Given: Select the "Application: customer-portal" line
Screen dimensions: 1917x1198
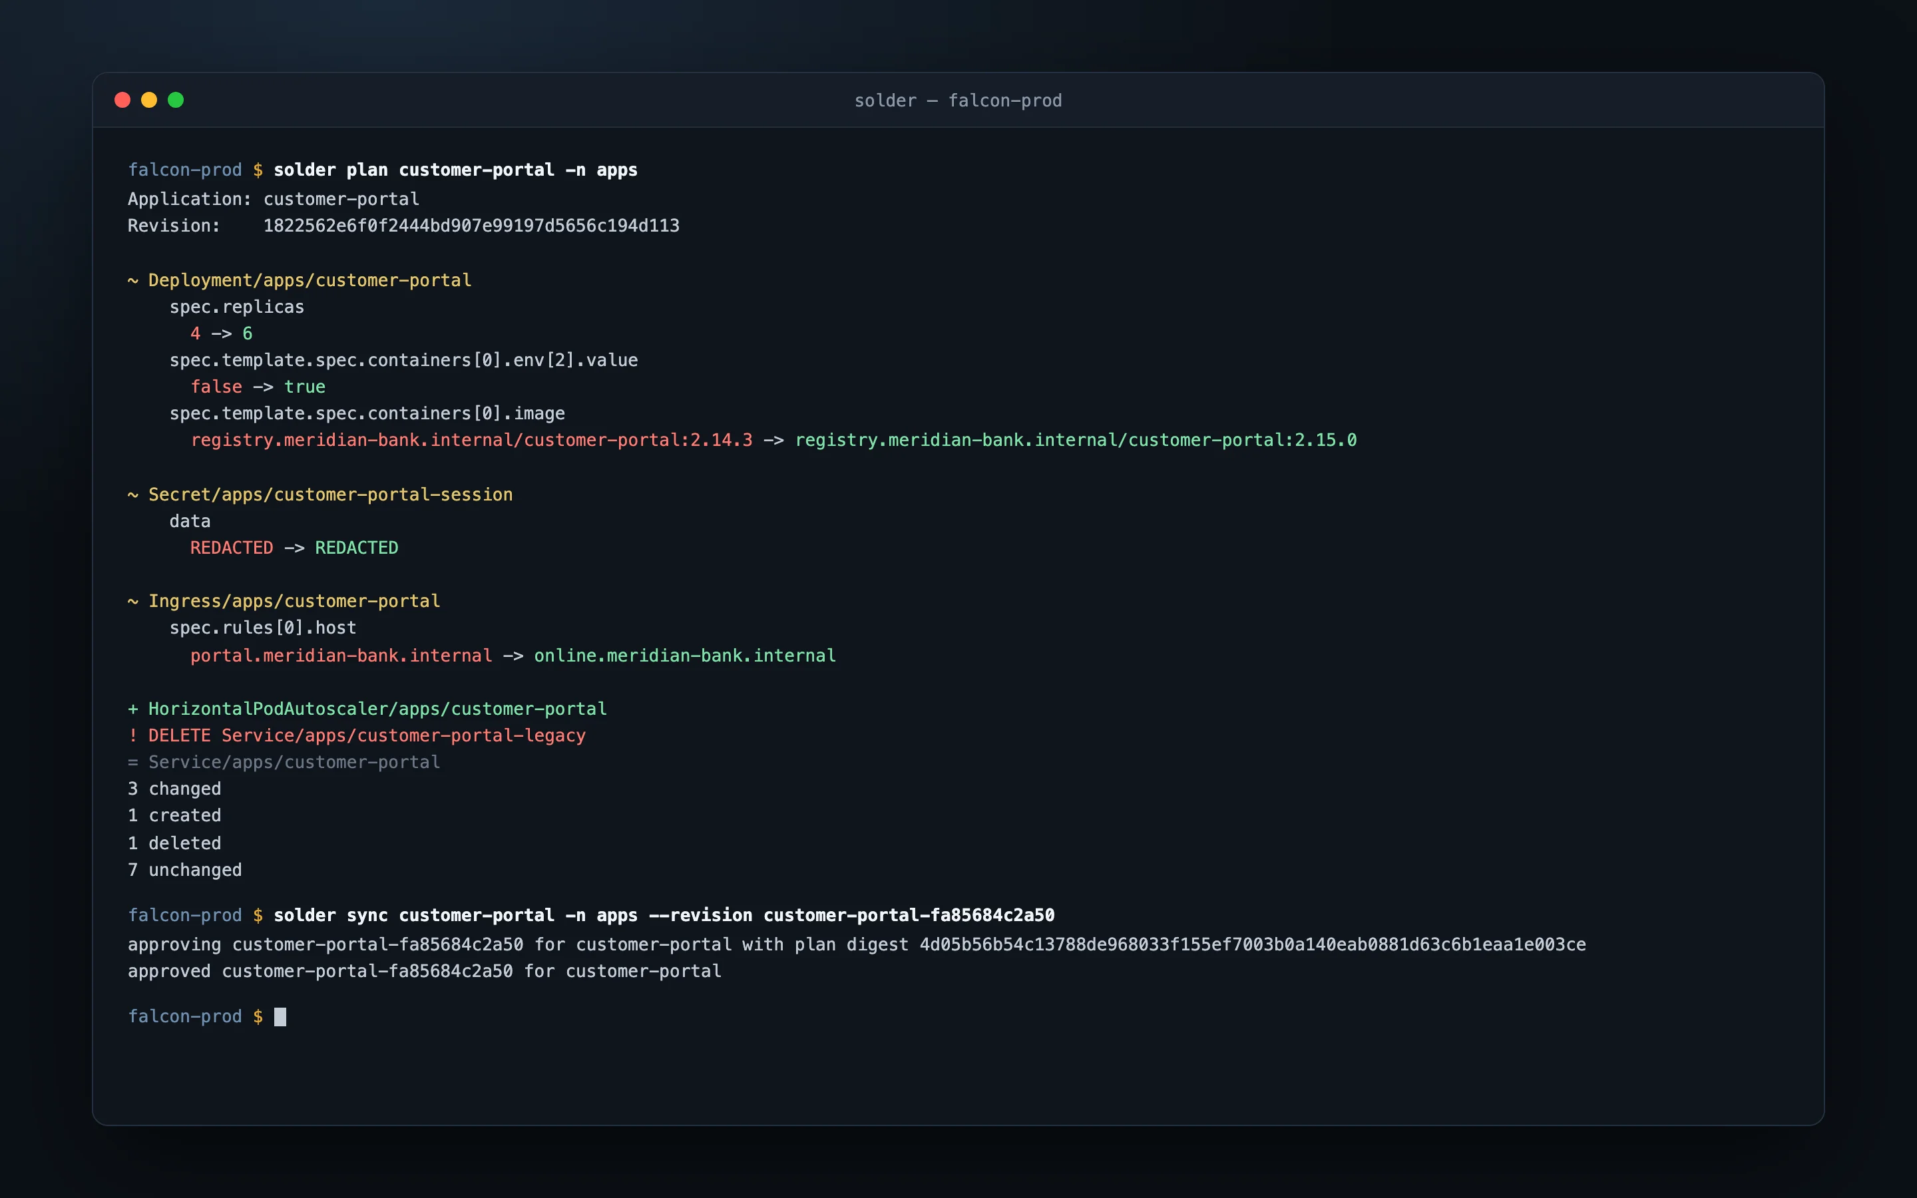Looking at the screenshot, I should click(x=274, y=199).
